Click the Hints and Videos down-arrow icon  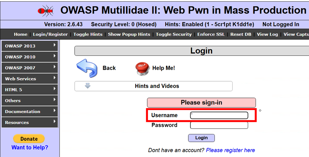coord(88,86)
